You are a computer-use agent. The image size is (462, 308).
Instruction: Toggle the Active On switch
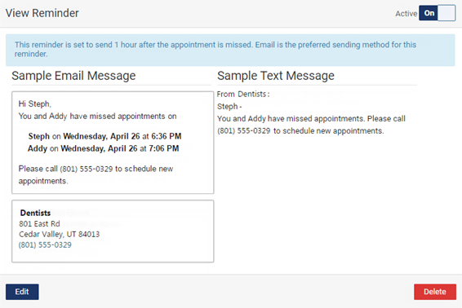[438, 13]
